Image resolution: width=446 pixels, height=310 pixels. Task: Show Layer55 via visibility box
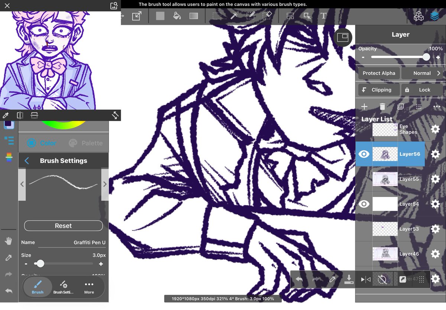(x=364, y=179)
